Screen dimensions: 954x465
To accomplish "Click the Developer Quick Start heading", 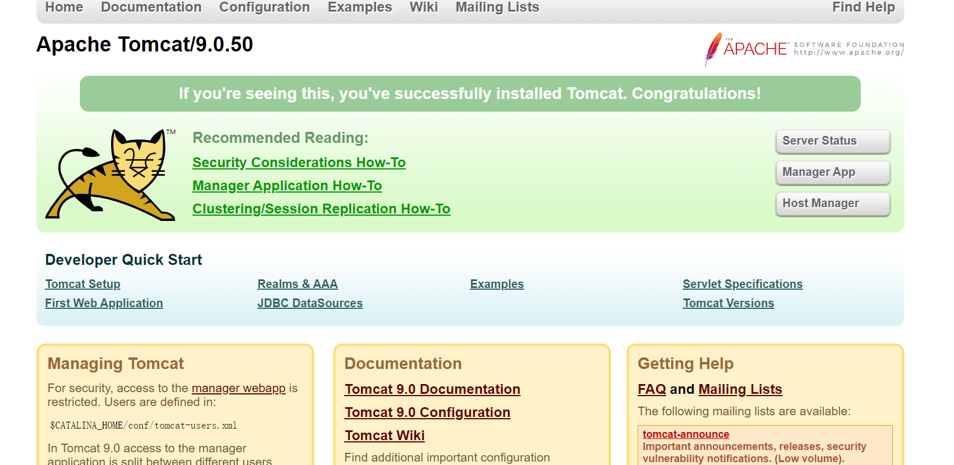I will pyautogui.click(x=124, y=260).
